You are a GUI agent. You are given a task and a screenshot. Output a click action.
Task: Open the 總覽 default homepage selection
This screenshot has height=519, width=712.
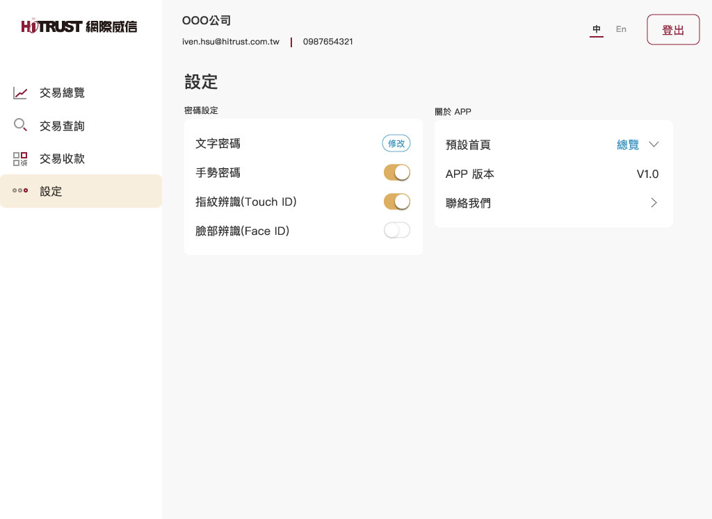(x=627, y=145)
